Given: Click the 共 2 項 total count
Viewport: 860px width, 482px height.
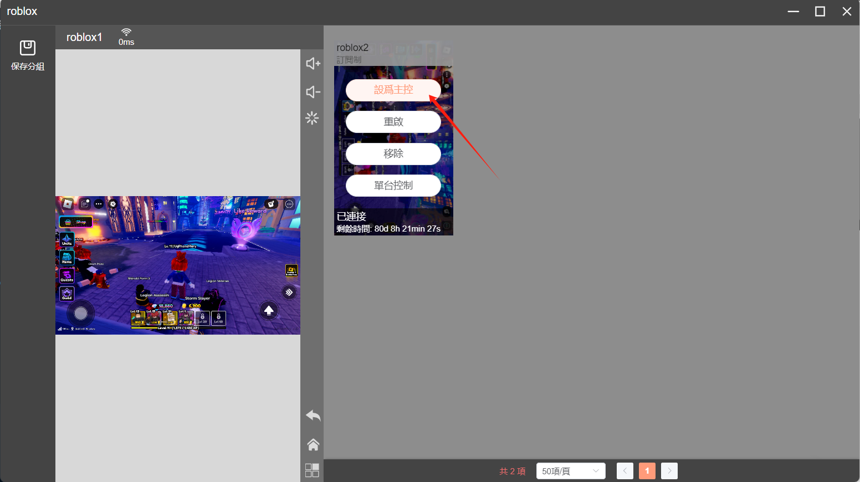Looking at the screenshot, I should 513,471.
